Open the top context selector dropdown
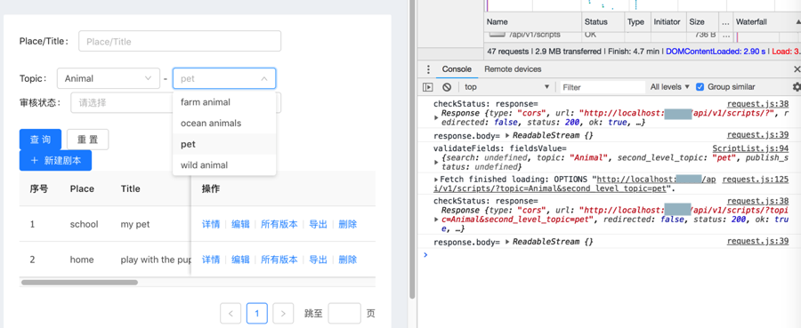Screen dimensions: 801x328 pyautogui.click(x=506, y=87)
